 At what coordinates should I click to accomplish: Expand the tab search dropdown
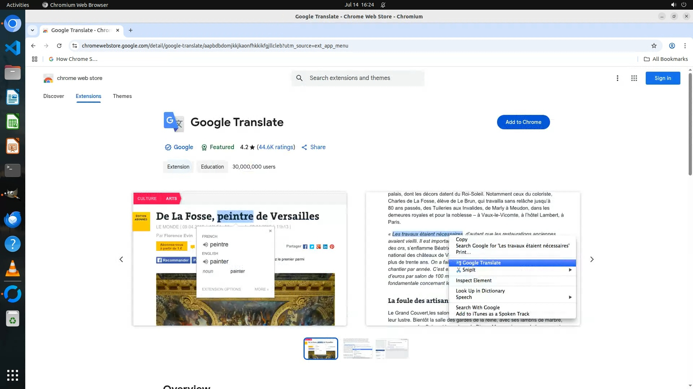coord(32,30)
